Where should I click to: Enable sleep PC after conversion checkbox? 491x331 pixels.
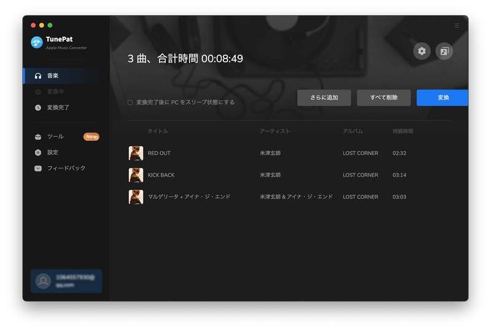(130, 102)
